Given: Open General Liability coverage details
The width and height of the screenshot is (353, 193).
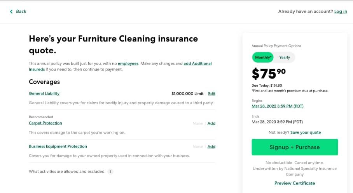Looking at the screenshot, I should pyautogui.click(x=44, y=93).
